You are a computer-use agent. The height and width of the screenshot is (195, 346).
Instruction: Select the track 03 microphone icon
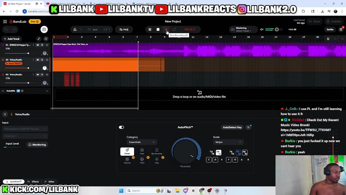(x=3, y=74)
